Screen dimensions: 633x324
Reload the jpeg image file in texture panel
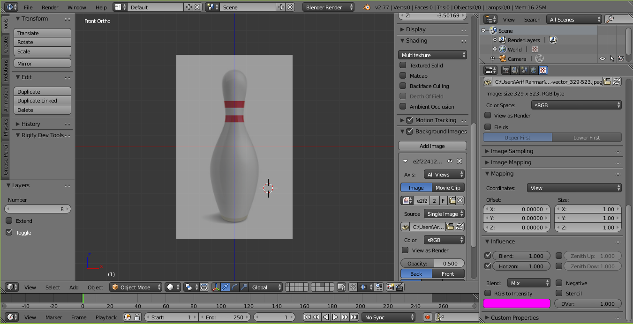point(617,81)
